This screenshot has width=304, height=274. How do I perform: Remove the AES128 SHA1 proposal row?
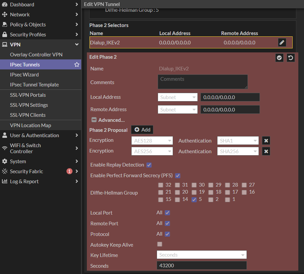266,141
